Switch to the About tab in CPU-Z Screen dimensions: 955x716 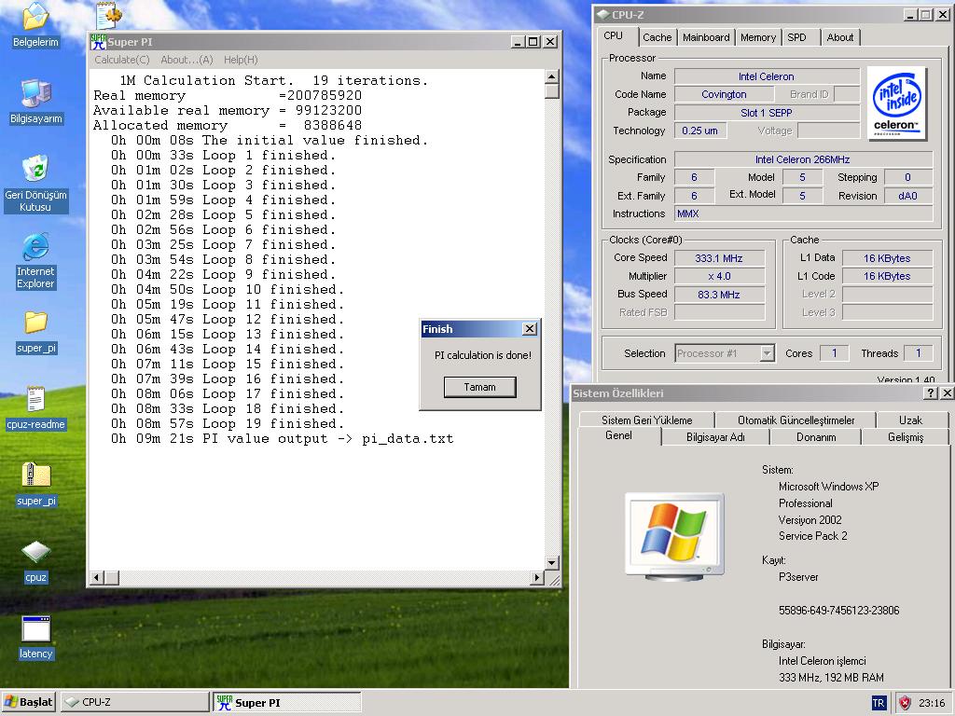(x=840, y=37)
